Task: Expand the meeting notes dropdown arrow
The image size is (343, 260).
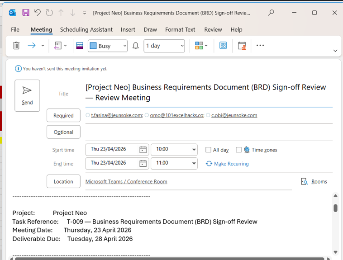Action: (x=66, y=46)
